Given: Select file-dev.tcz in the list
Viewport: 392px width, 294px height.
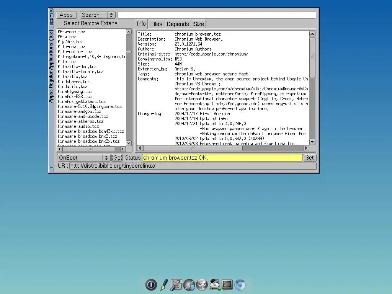Looking at the screenshot, I should coord(71,47).
